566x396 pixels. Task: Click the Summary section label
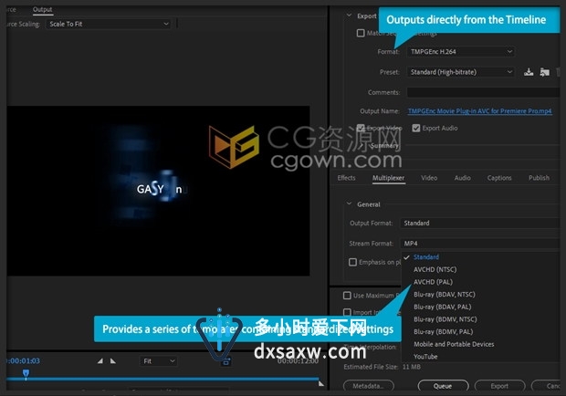(384, 146)
